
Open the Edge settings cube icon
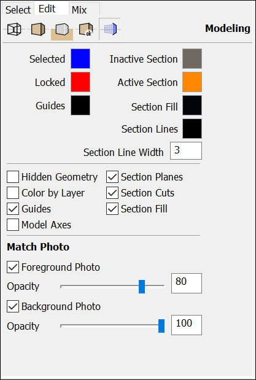coord(14,29)
